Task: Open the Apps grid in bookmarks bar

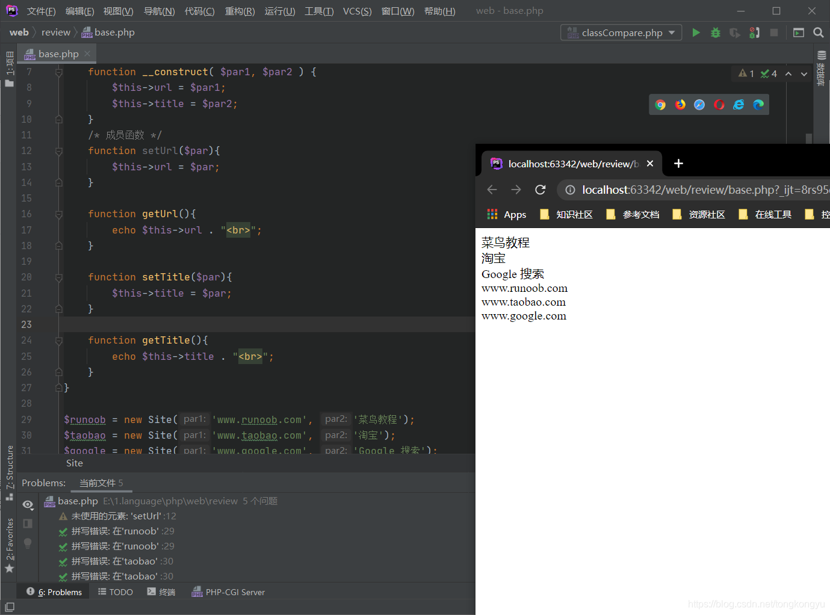Action: pyautogui.click(x=507, y=214)
